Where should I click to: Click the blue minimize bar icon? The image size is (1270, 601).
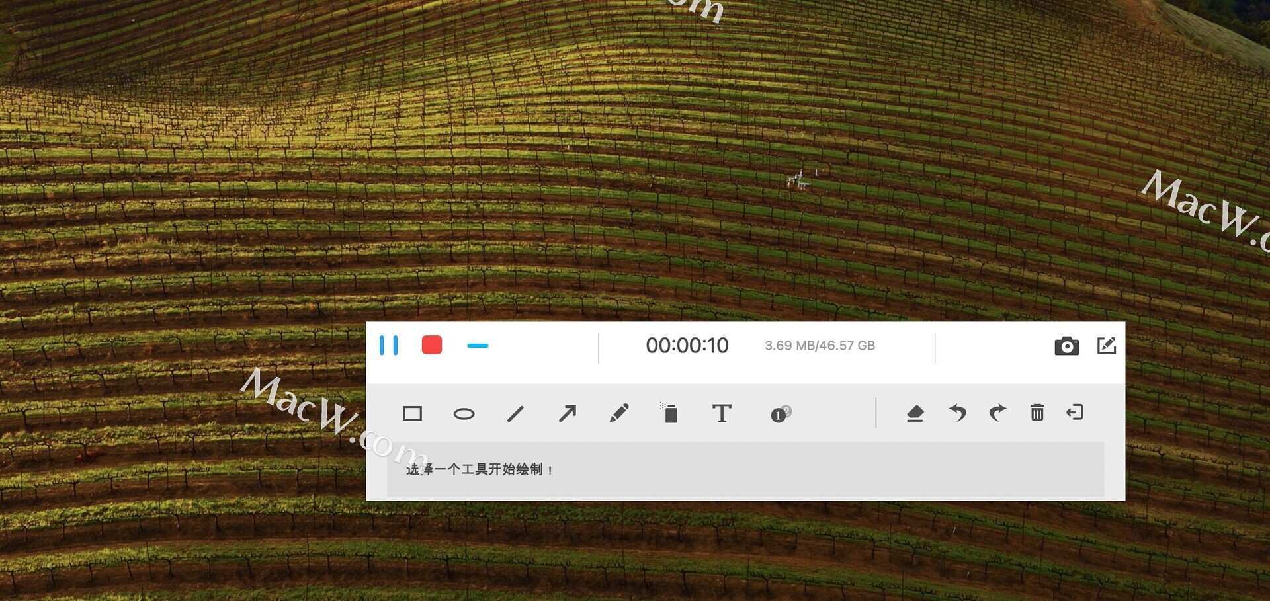[478, 346]
